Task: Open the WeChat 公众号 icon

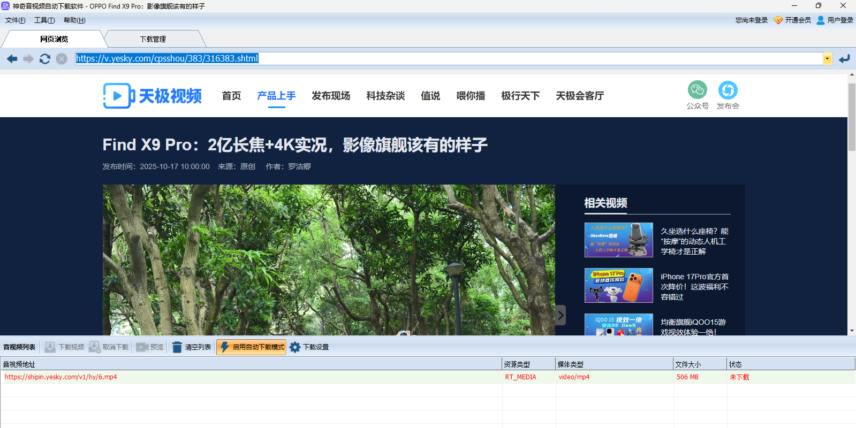Action: tap(697, 90)
